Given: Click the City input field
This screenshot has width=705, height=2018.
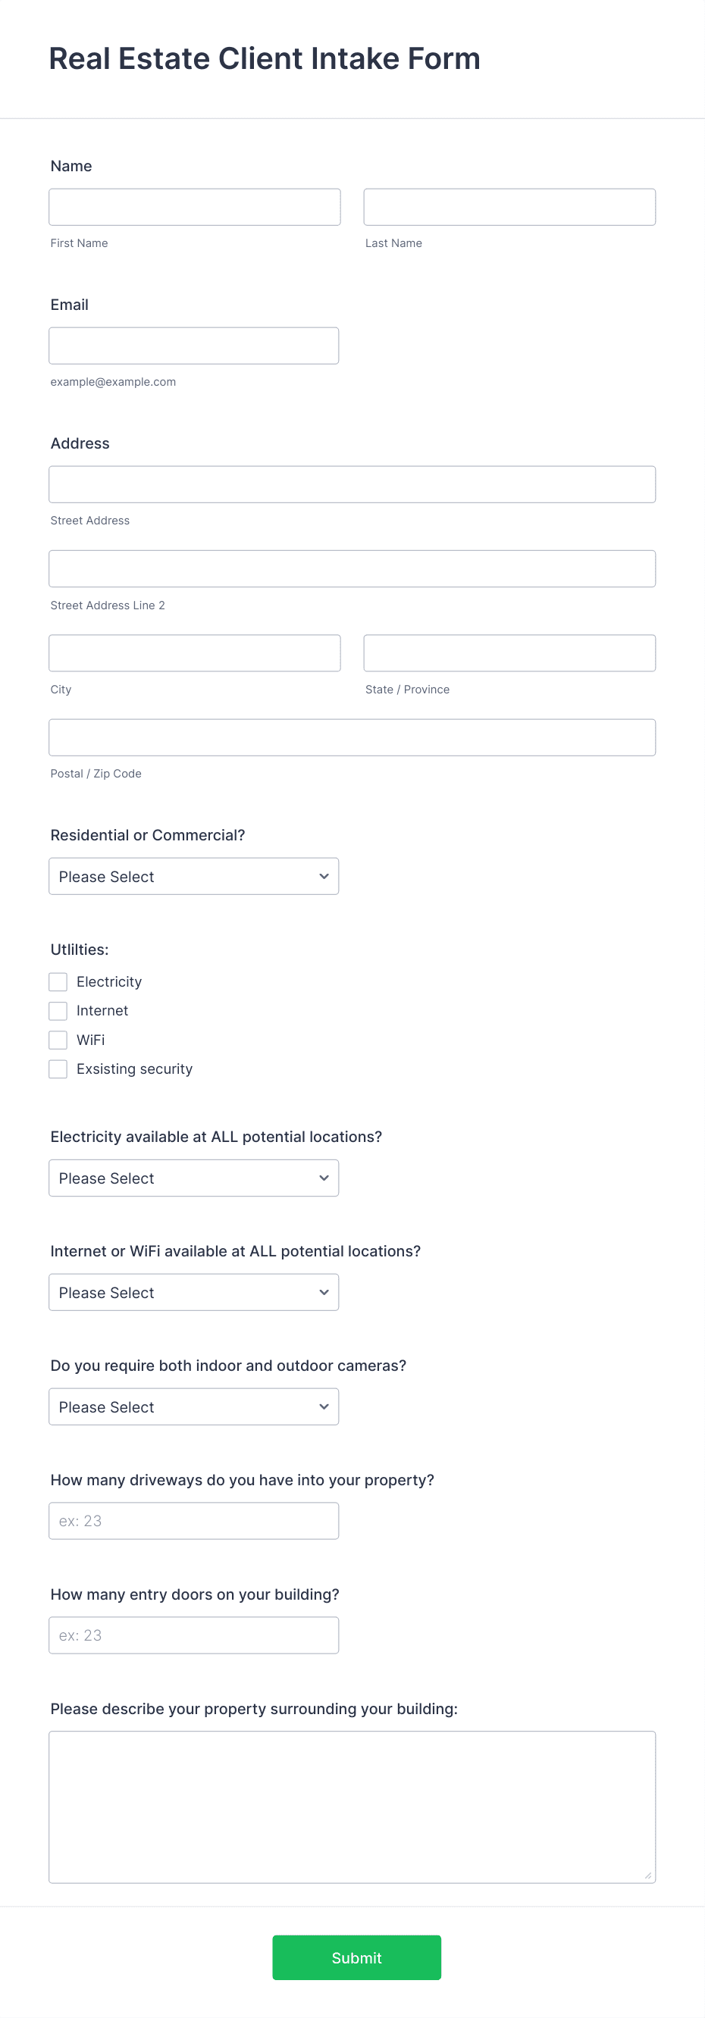Looking at the screenshot, I should [x=193, y=652].
